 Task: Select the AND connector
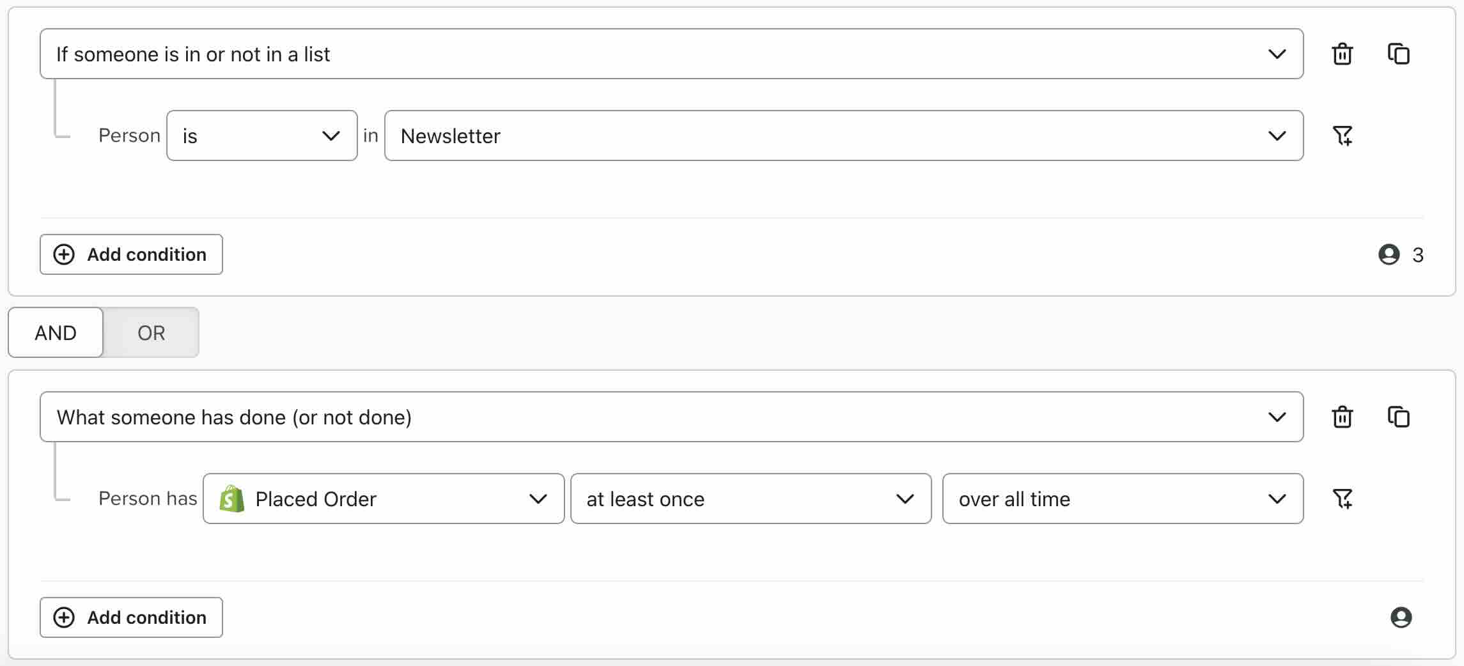[x=55, y=332]
